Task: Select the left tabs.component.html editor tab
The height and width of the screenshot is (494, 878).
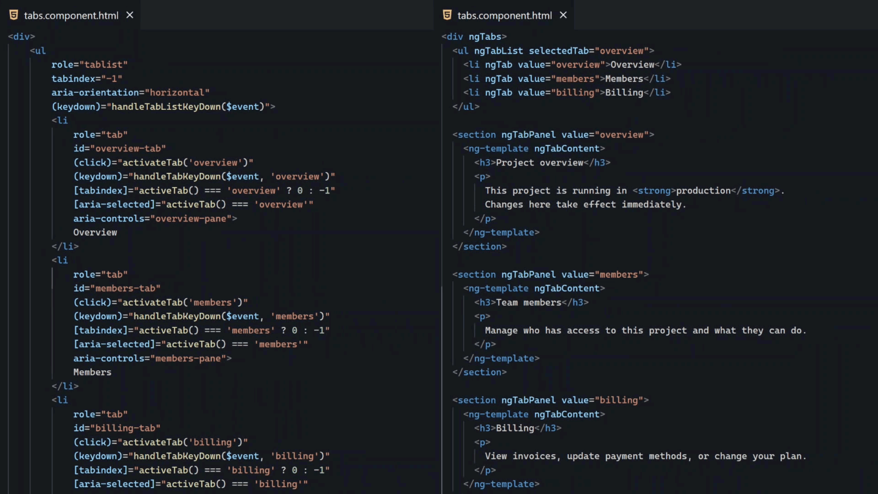Action: 71,15
